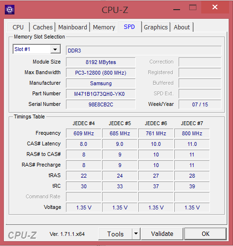
Task: Click the JEDEC #4 voltage 1.35 V cell
Action: [84, 207]
